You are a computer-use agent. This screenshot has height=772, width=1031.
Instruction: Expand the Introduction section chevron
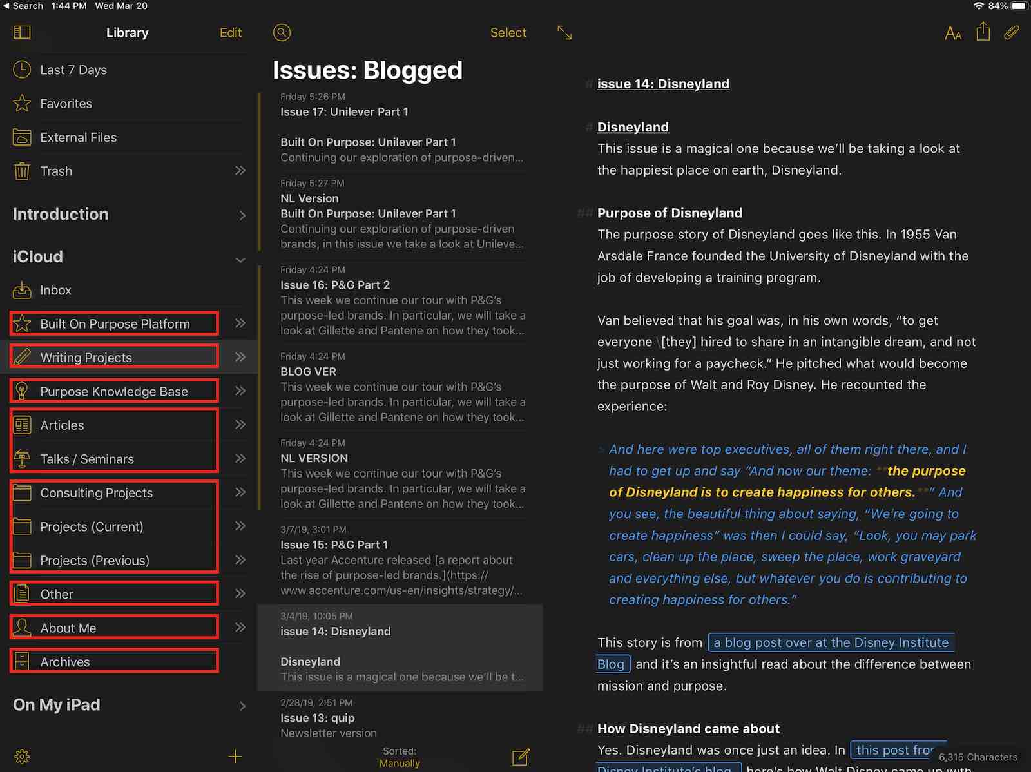click(x=242, y=215)
